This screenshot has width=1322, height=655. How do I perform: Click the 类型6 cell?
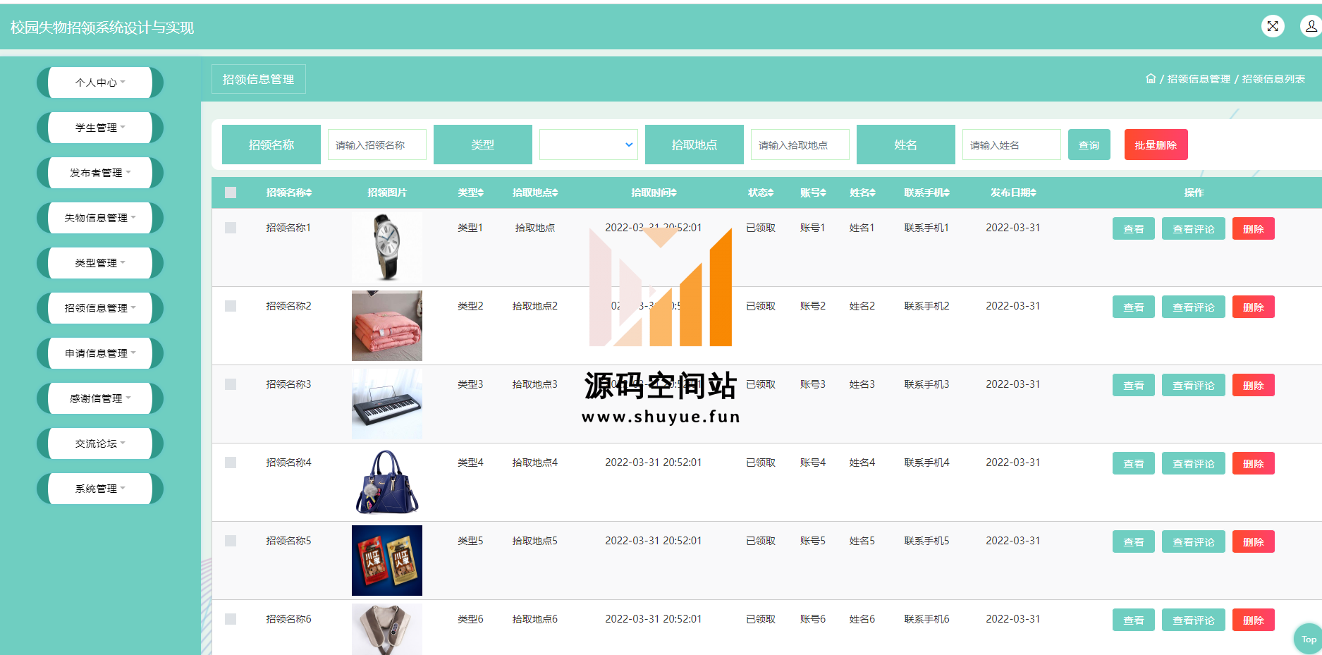coord(470,619)
